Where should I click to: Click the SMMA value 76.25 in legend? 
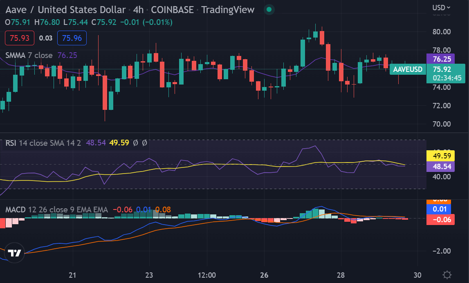tap(67, 55)
